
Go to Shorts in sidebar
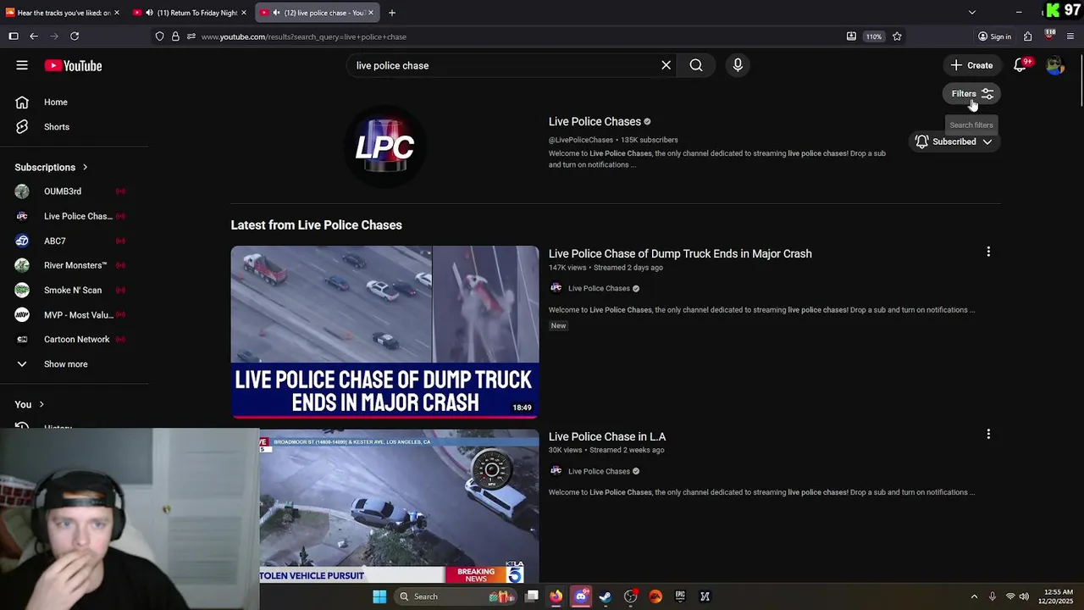pos(56,127)
